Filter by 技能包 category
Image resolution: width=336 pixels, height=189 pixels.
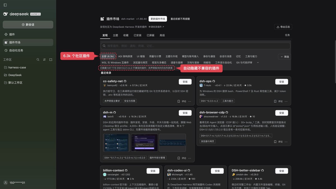pyautogui.click(x=207, y=62)
